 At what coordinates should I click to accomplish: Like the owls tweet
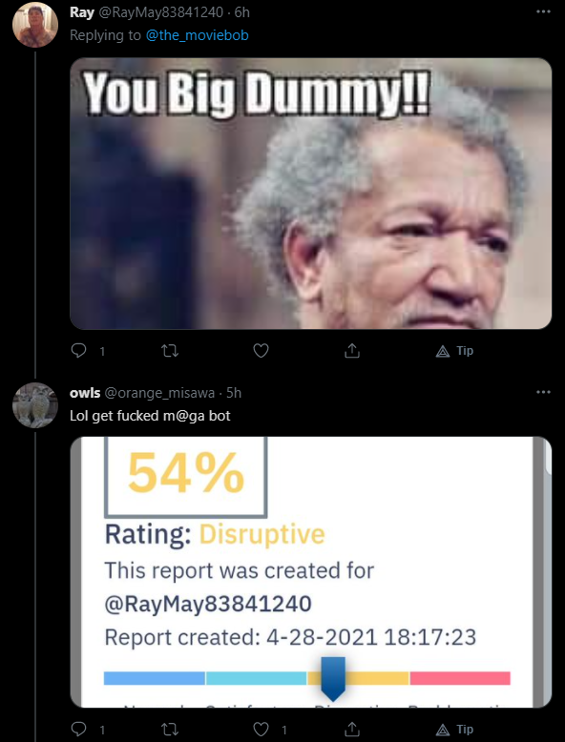[261, 730]
